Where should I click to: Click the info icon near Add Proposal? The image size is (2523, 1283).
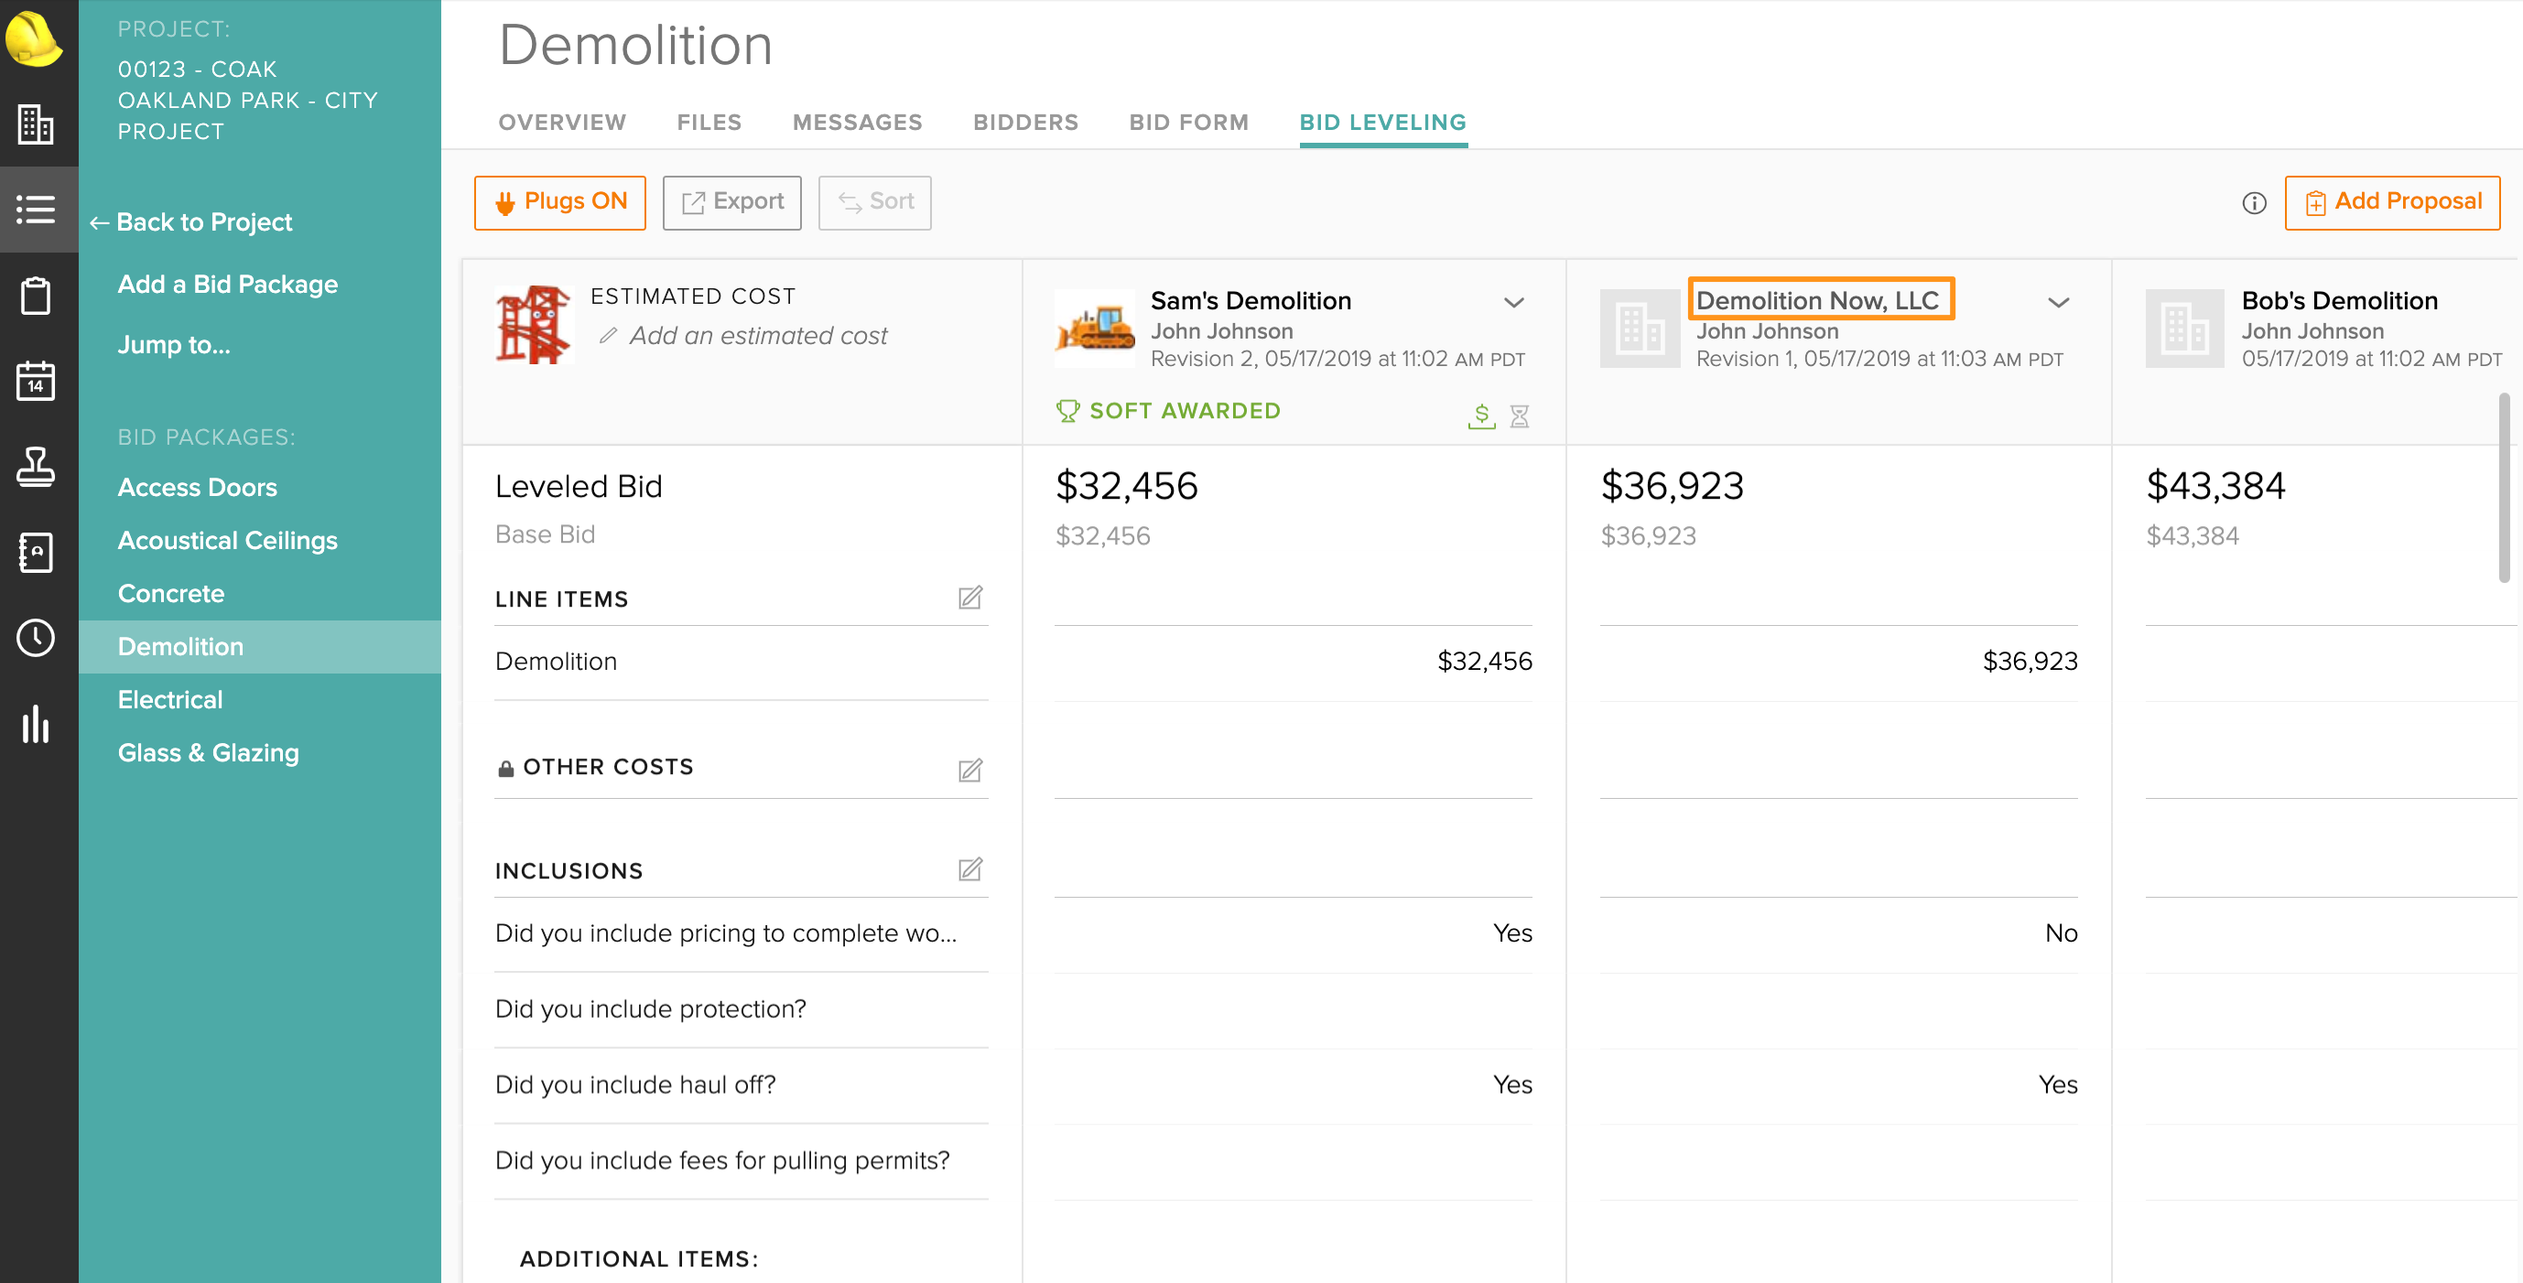click(2254, 203)
